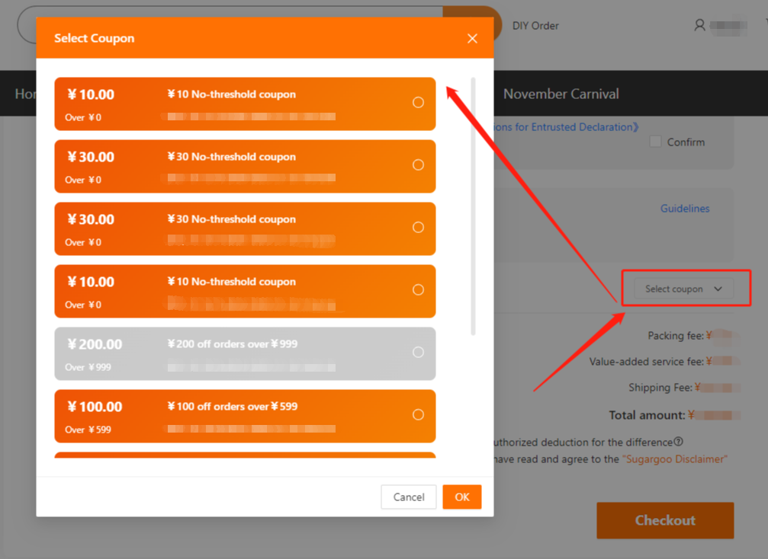Open Entrusted Declaration instructions link

(x=566, y=127)
